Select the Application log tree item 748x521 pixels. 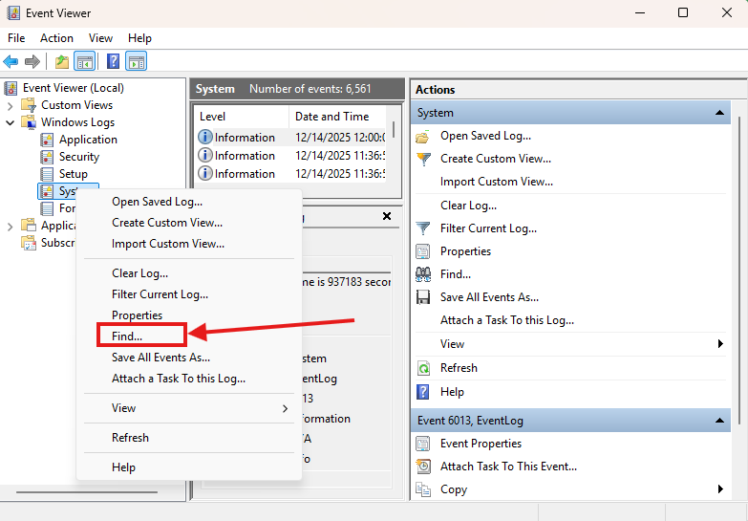pyautogui.click(x=88, y=140)
